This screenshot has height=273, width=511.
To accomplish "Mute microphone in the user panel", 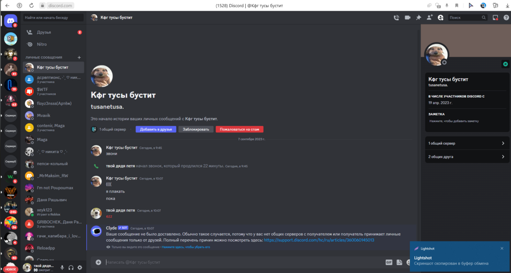I will point(62,267).
